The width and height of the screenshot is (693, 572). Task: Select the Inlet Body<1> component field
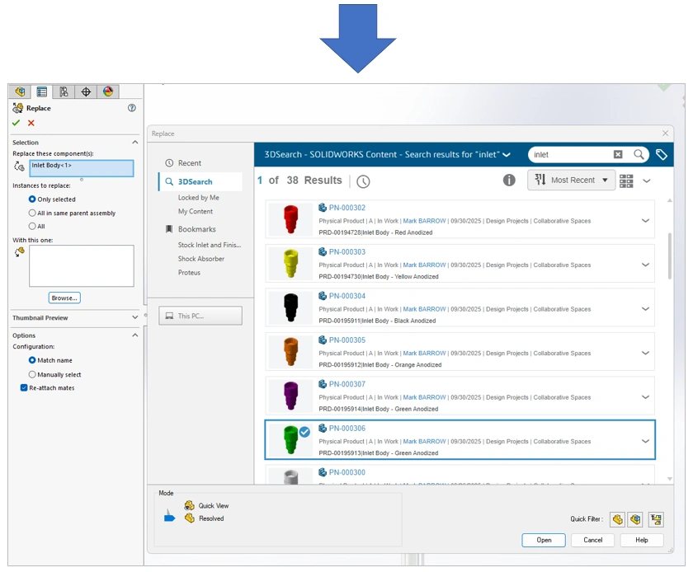click(x=82, y=168)
